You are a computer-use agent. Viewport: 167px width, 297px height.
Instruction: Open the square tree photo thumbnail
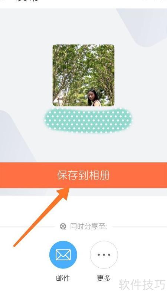(x=83, y=75)
